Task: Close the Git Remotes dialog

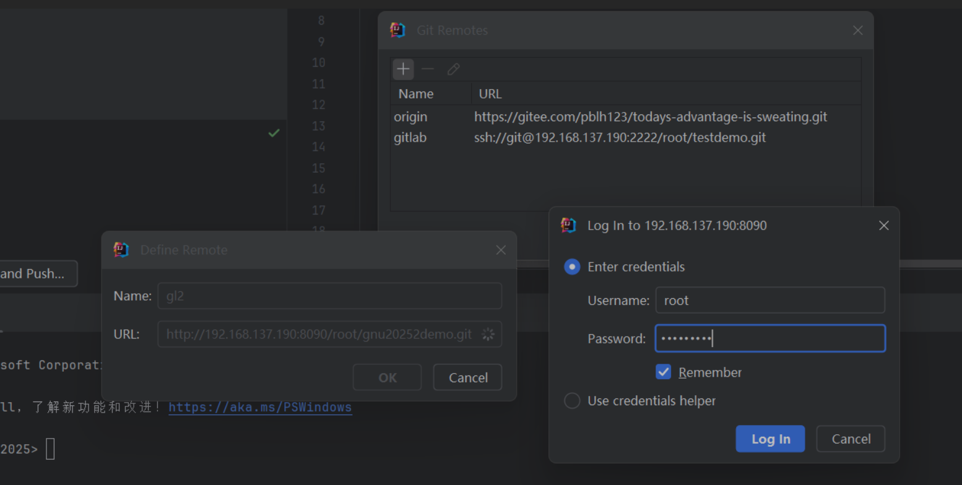Action: click(x=857, y=30)
